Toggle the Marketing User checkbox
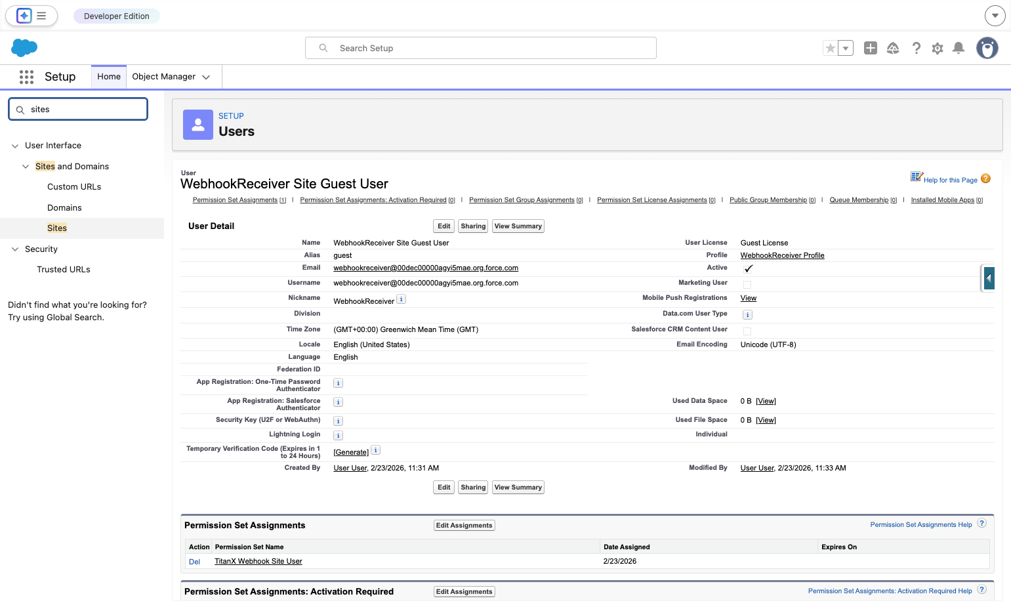The image size is (1011, 609). (747, 285)
